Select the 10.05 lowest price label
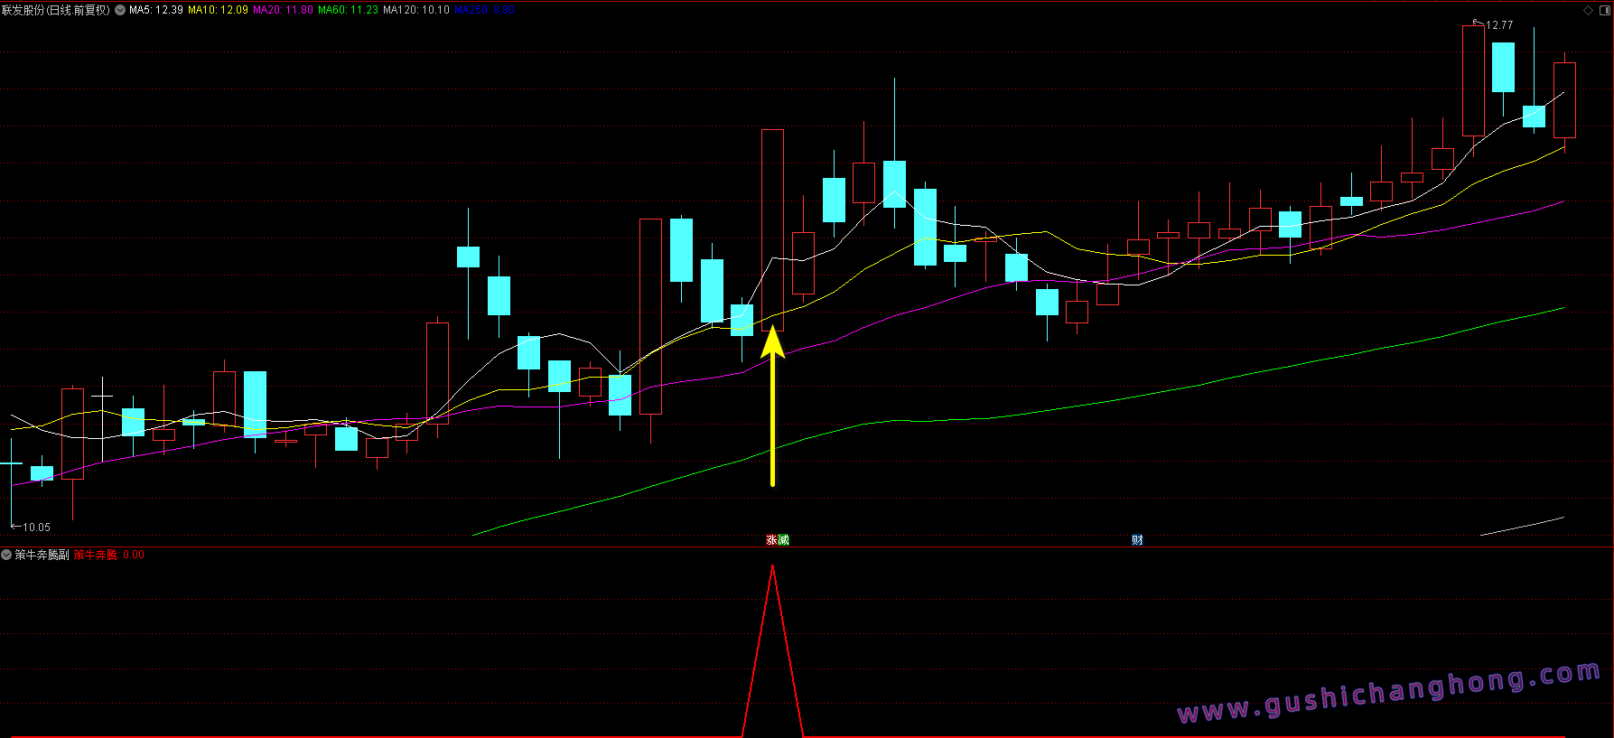Viewport: 1614px width, 738px height. click(x=36, y=527)
